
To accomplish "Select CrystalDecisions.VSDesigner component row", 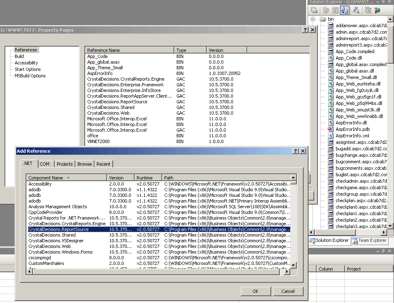I will pos(159,241).
